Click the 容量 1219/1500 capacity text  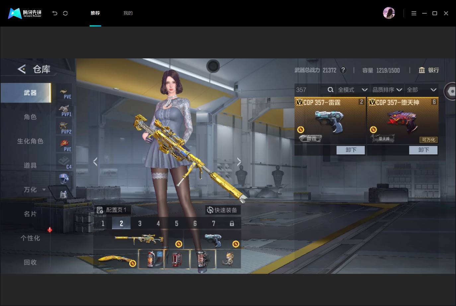[381, 70]
